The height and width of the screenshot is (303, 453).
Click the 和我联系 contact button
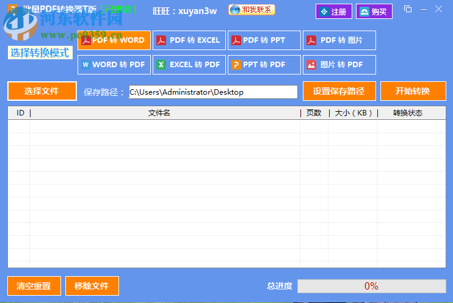(x=252, y=10)
